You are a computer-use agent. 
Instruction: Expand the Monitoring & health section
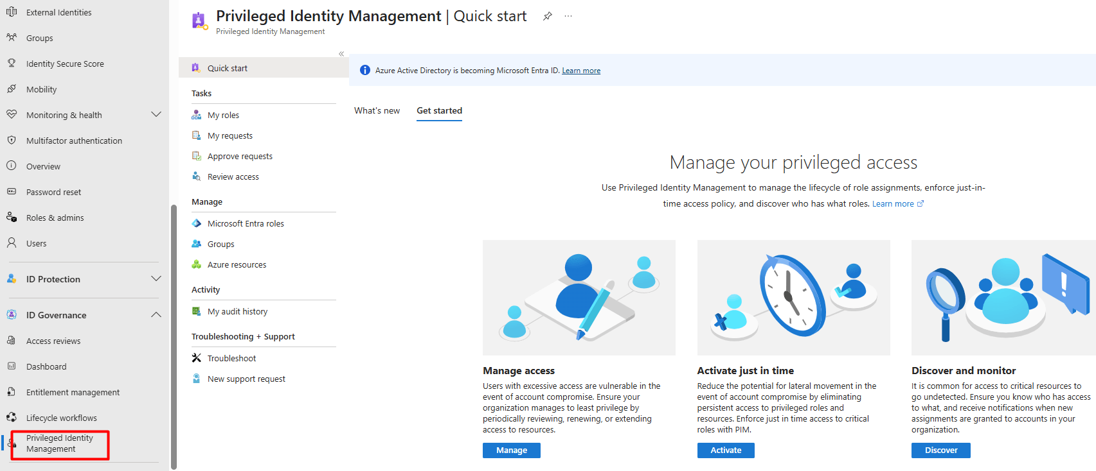156,115
